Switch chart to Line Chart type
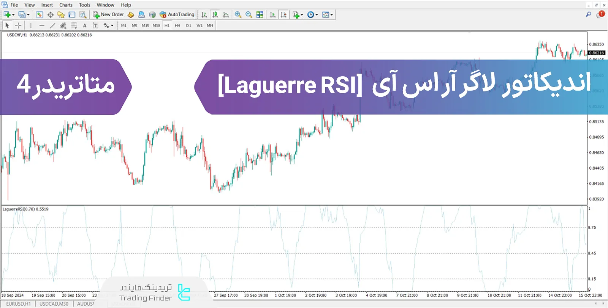The width and height of the screenshot is (608, 308). click(x=226, y=15)
